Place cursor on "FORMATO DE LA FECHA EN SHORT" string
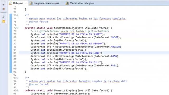Viewport: 169px width, 95px height. pos(80,34)
